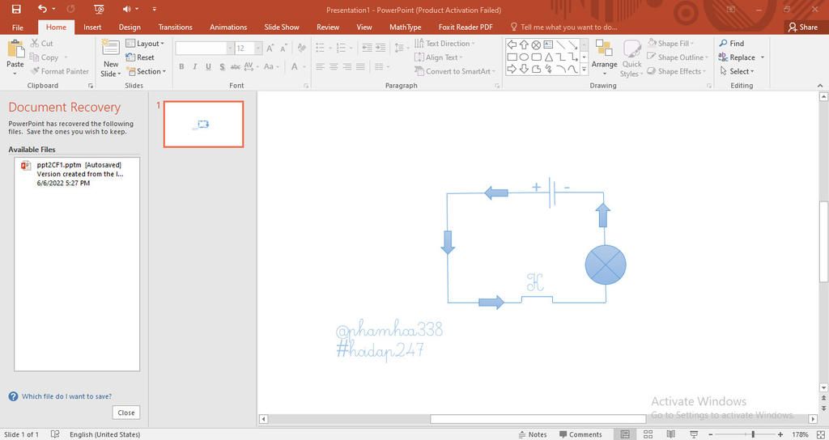Select the triangle shape in gallery
This screenshot has width=829, height=440.
pyautogui.click(x=549, y=57)
